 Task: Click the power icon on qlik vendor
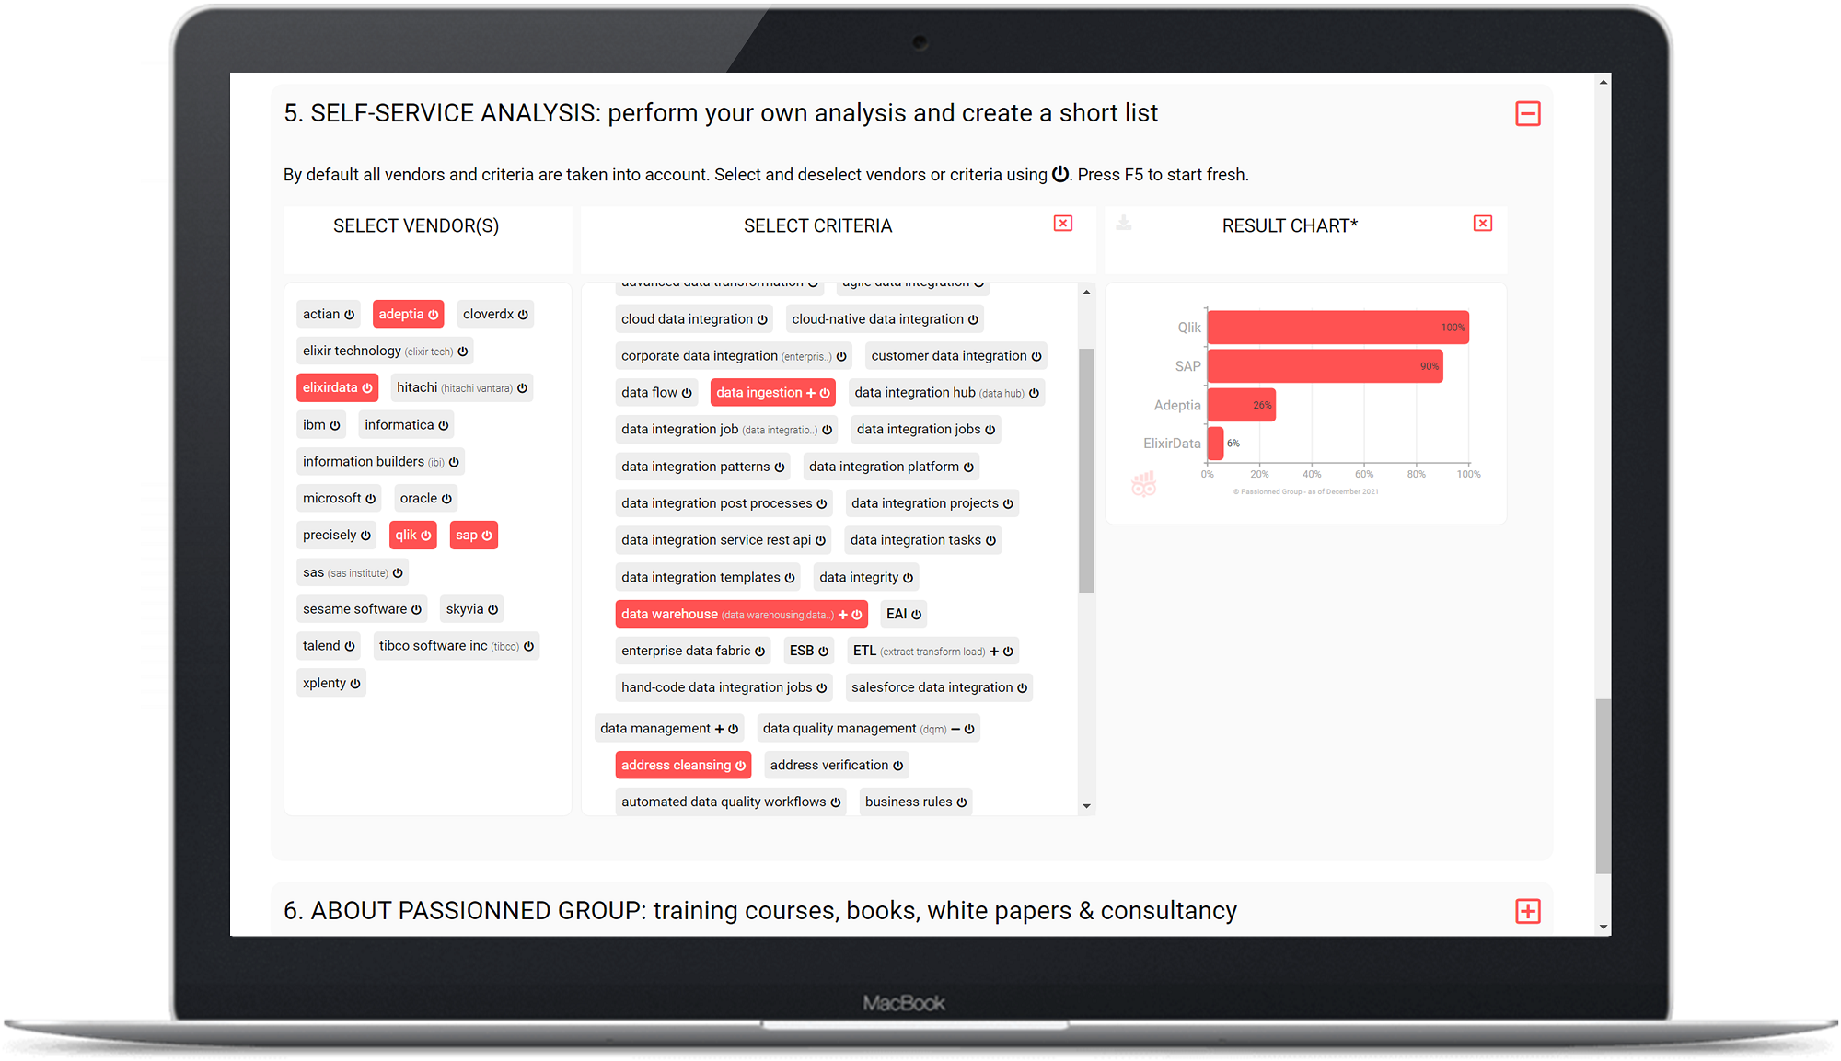click(x=426, y=535)
